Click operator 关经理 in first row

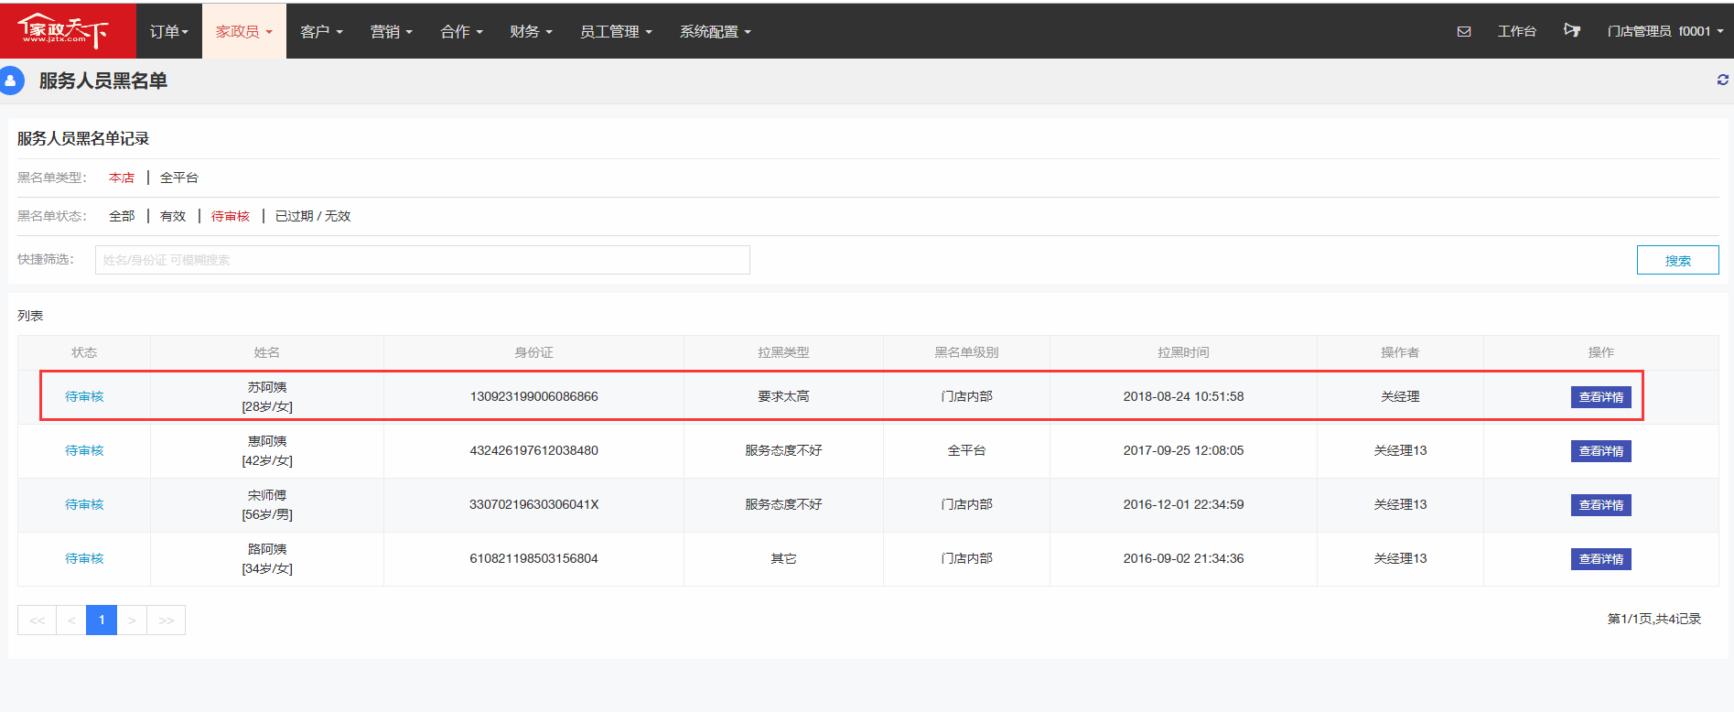coord(1400,396)
